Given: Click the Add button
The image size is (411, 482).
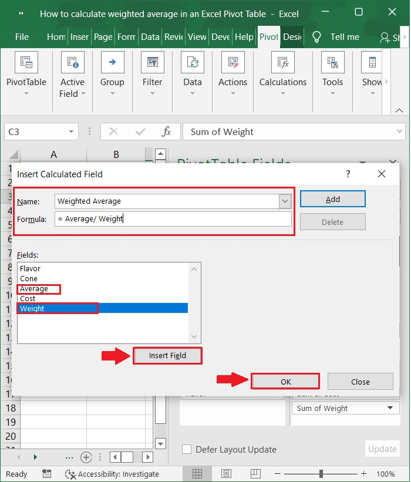Looking at the screenshot, I should click(332, 199).
